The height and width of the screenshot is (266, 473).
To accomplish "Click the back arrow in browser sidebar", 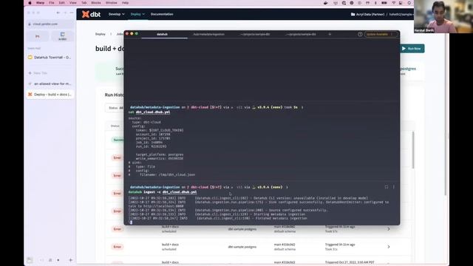I will tap(58, 13).
